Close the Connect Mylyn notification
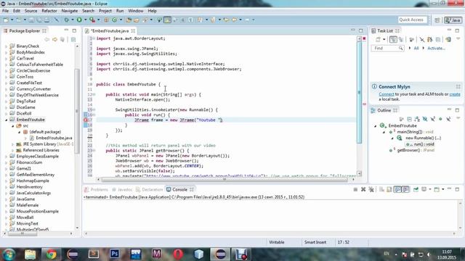This screenshot has width=465, height=261. click(x=458, y=87)
